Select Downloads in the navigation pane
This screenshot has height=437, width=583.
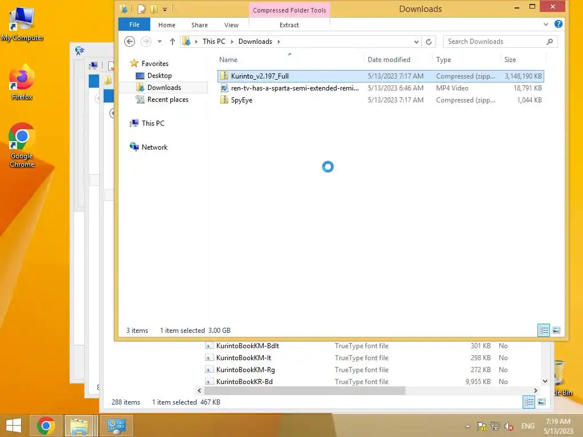[164, 87]
